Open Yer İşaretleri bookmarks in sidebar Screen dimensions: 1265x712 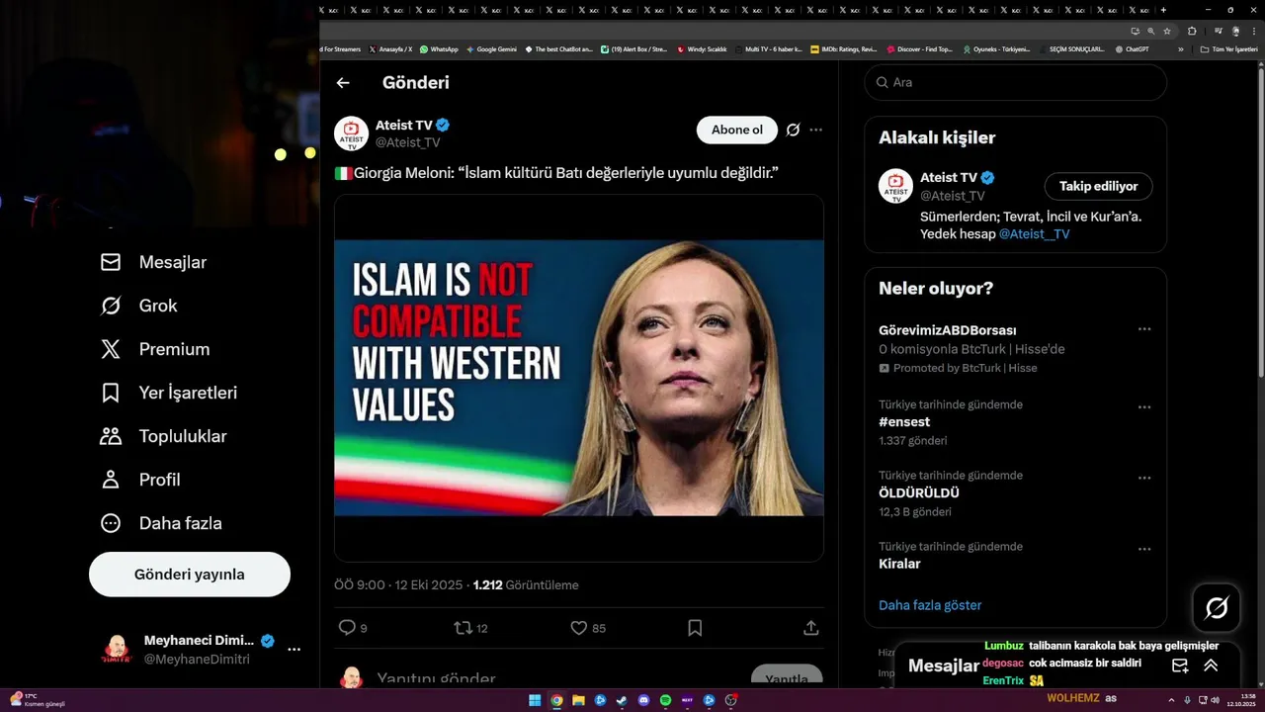click(169, 393)
